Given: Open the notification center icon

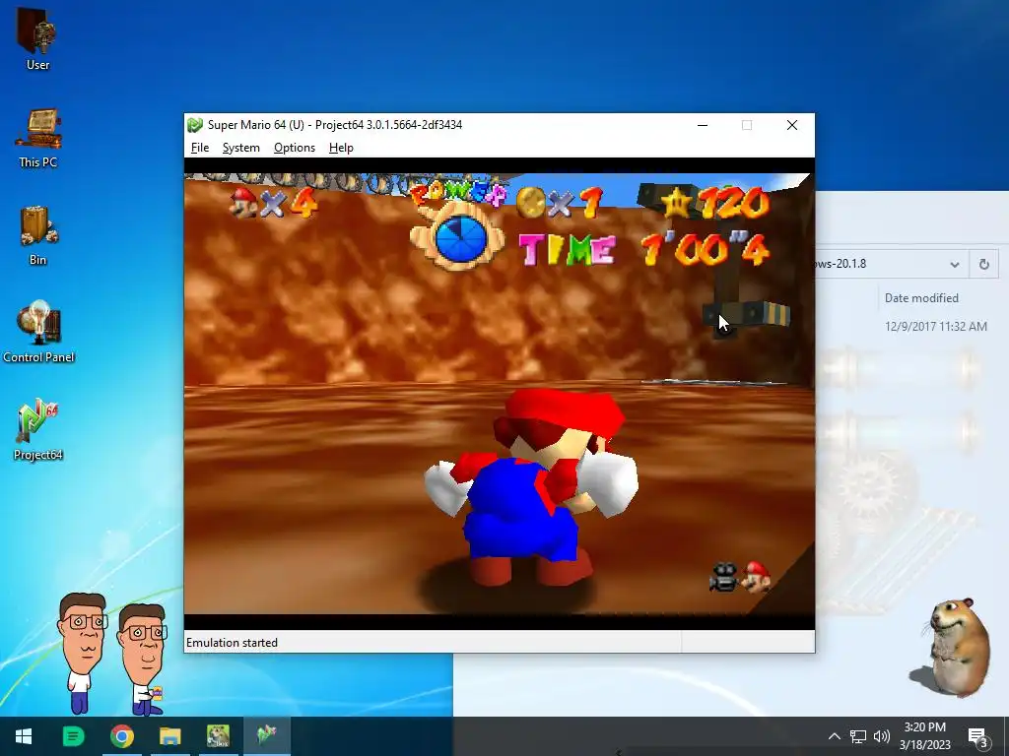Looking at the screenshot, I should (x=978, y=737).
